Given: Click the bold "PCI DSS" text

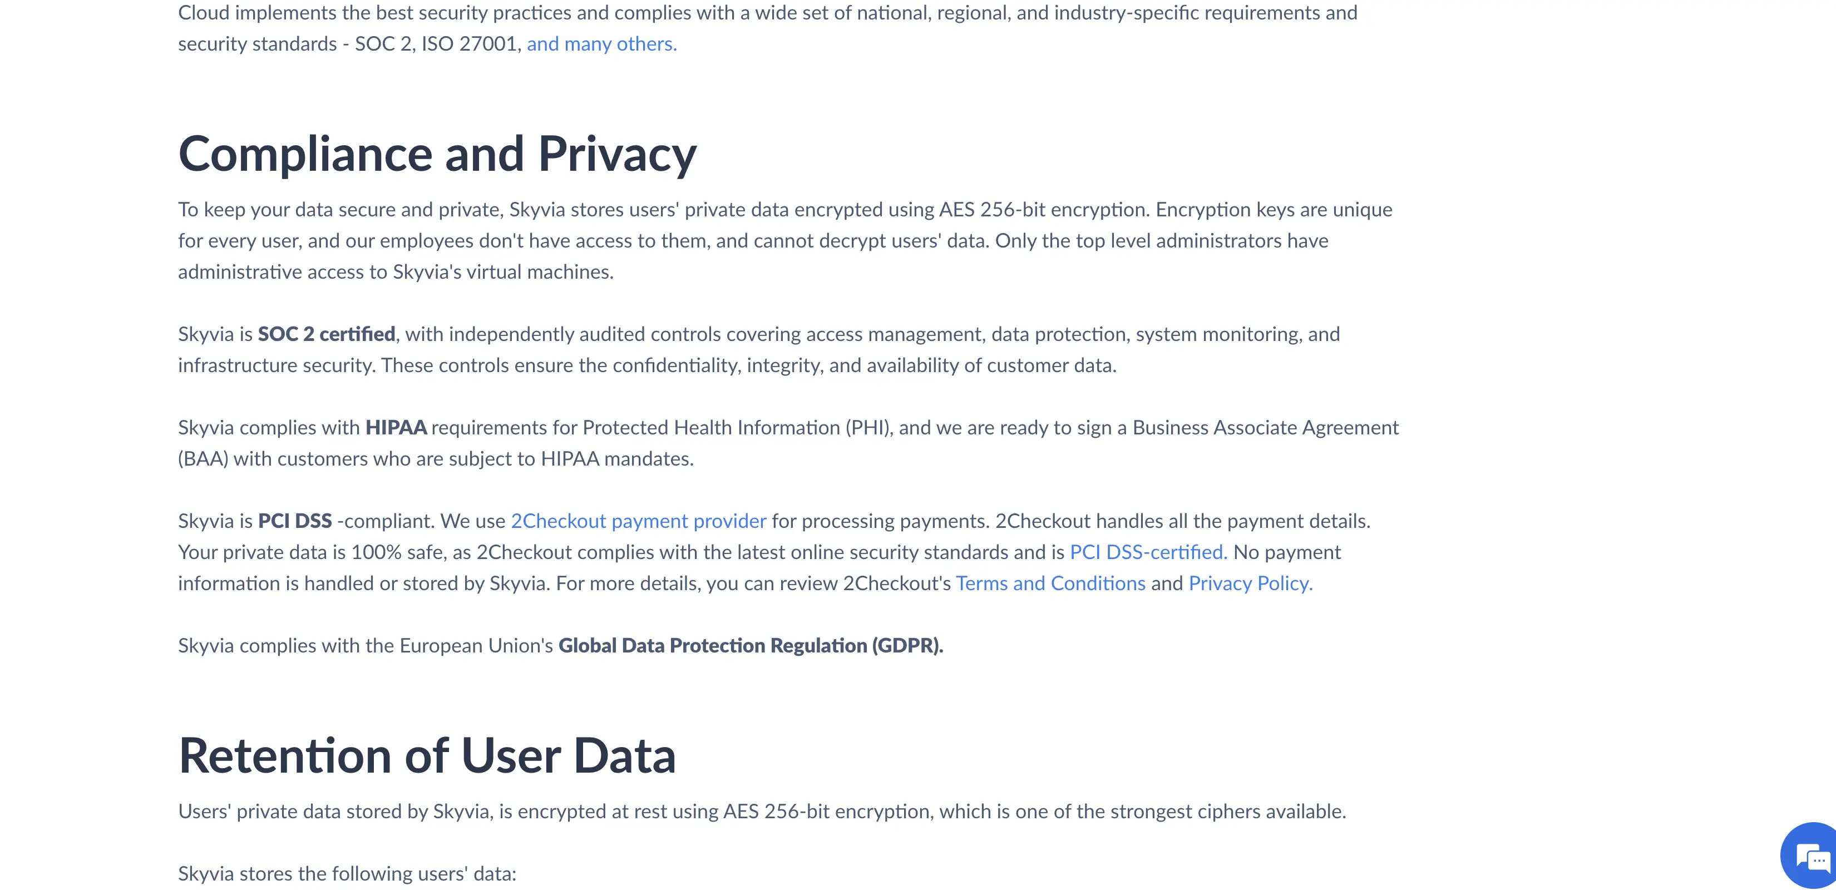Looking at the screenshot, I should pyautogui.click(x=295, y=521).
